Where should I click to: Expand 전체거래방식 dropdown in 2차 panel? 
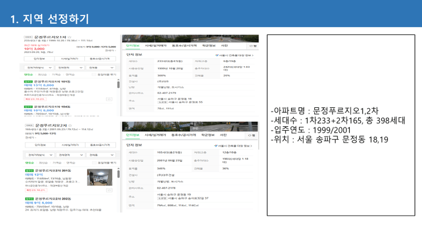[x=40, y=155]
